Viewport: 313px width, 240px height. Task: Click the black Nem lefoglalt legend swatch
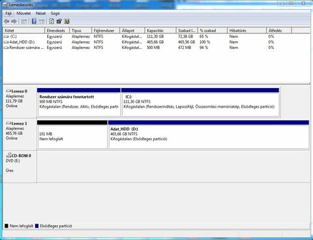[7, 226]
